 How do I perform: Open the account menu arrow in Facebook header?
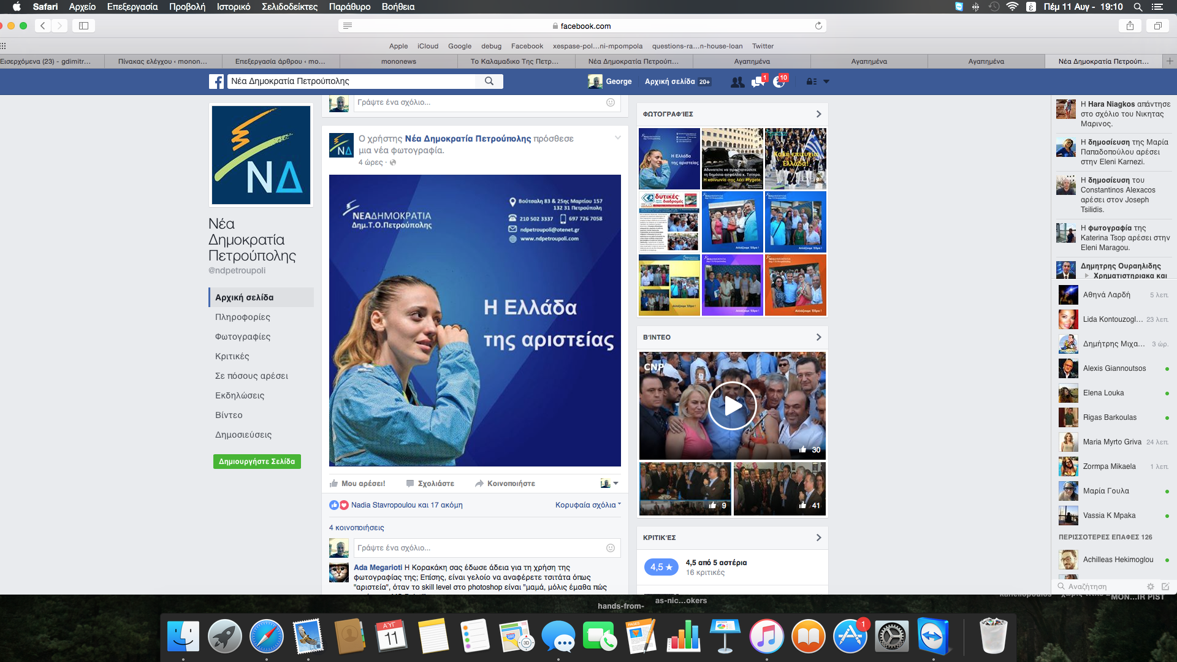(x=826, y=82)
